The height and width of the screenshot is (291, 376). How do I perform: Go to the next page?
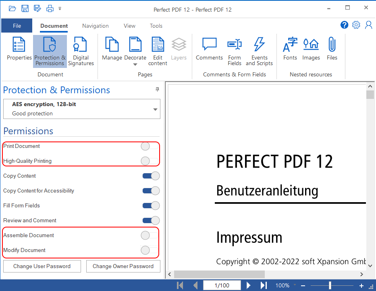(248, 285)
